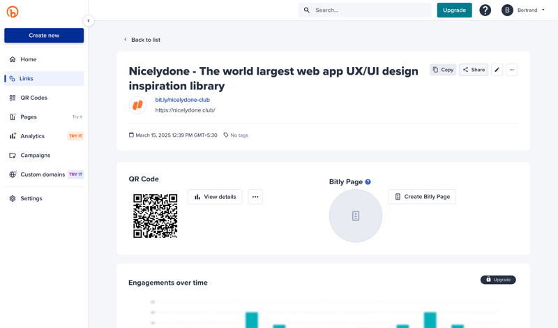The height and width of the screenshot is (328, 558).
Task: Copy the short link
Action: pos(443,70)
